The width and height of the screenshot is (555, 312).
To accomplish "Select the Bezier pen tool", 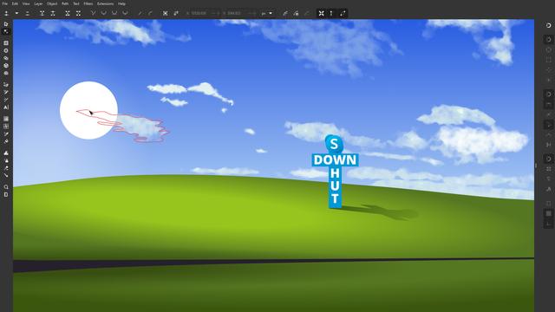I will pyautogui.click(x=6, y=85).
